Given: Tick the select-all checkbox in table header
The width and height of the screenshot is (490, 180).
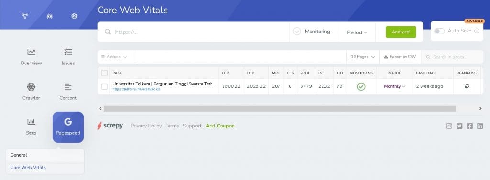Looking at the screenshot, I should pos(104,73).
